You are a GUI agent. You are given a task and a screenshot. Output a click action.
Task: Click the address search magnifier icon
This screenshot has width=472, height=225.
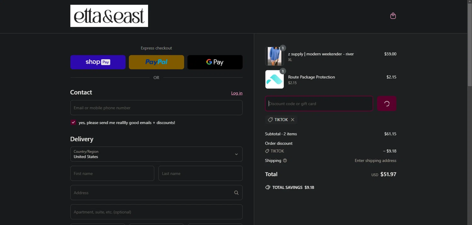(x=236, y=193)
